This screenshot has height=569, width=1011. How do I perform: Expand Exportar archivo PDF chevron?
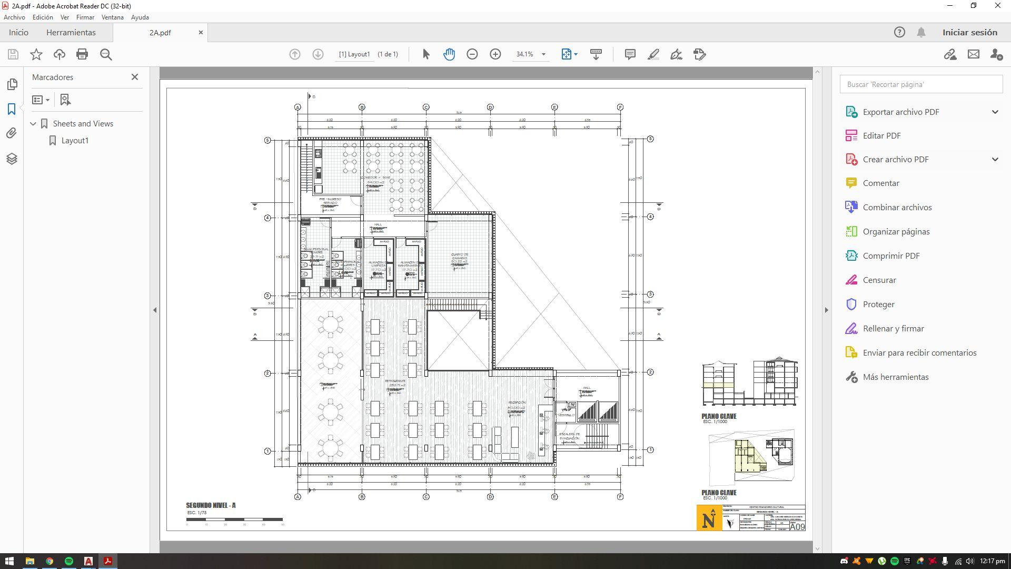995,112
